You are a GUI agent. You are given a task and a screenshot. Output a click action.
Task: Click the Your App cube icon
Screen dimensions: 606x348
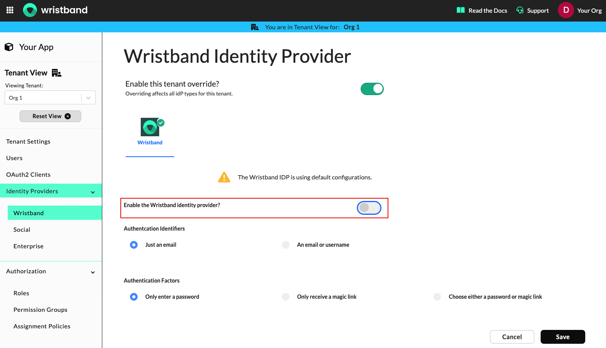[x=9, y=47]
